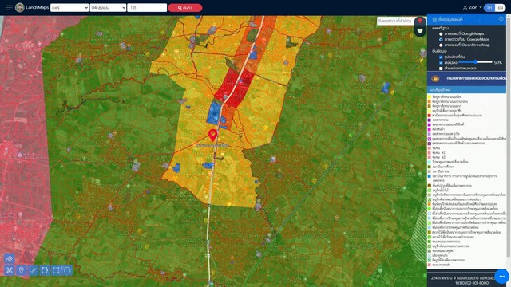The image size is (511, 287).
Task: Toggle the land parcel layer checkbox
Action: coord(441,57)
